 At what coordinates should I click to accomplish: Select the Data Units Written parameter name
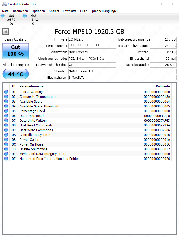pyautogui.click(x=33, y=120)
